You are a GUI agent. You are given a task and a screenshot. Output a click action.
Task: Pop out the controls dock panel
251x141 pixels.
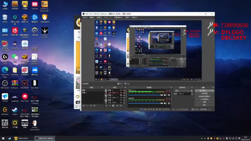[213, 87]
